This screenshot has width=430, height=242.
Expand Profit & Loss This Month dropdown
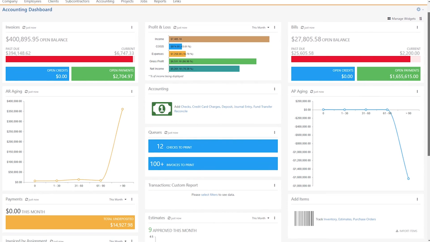(261, 27)
